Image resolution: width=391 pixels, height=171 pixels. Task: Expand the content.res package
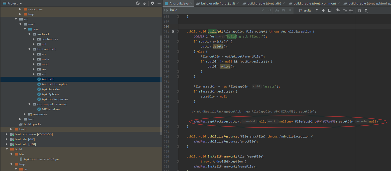click(x=34, y=39)
